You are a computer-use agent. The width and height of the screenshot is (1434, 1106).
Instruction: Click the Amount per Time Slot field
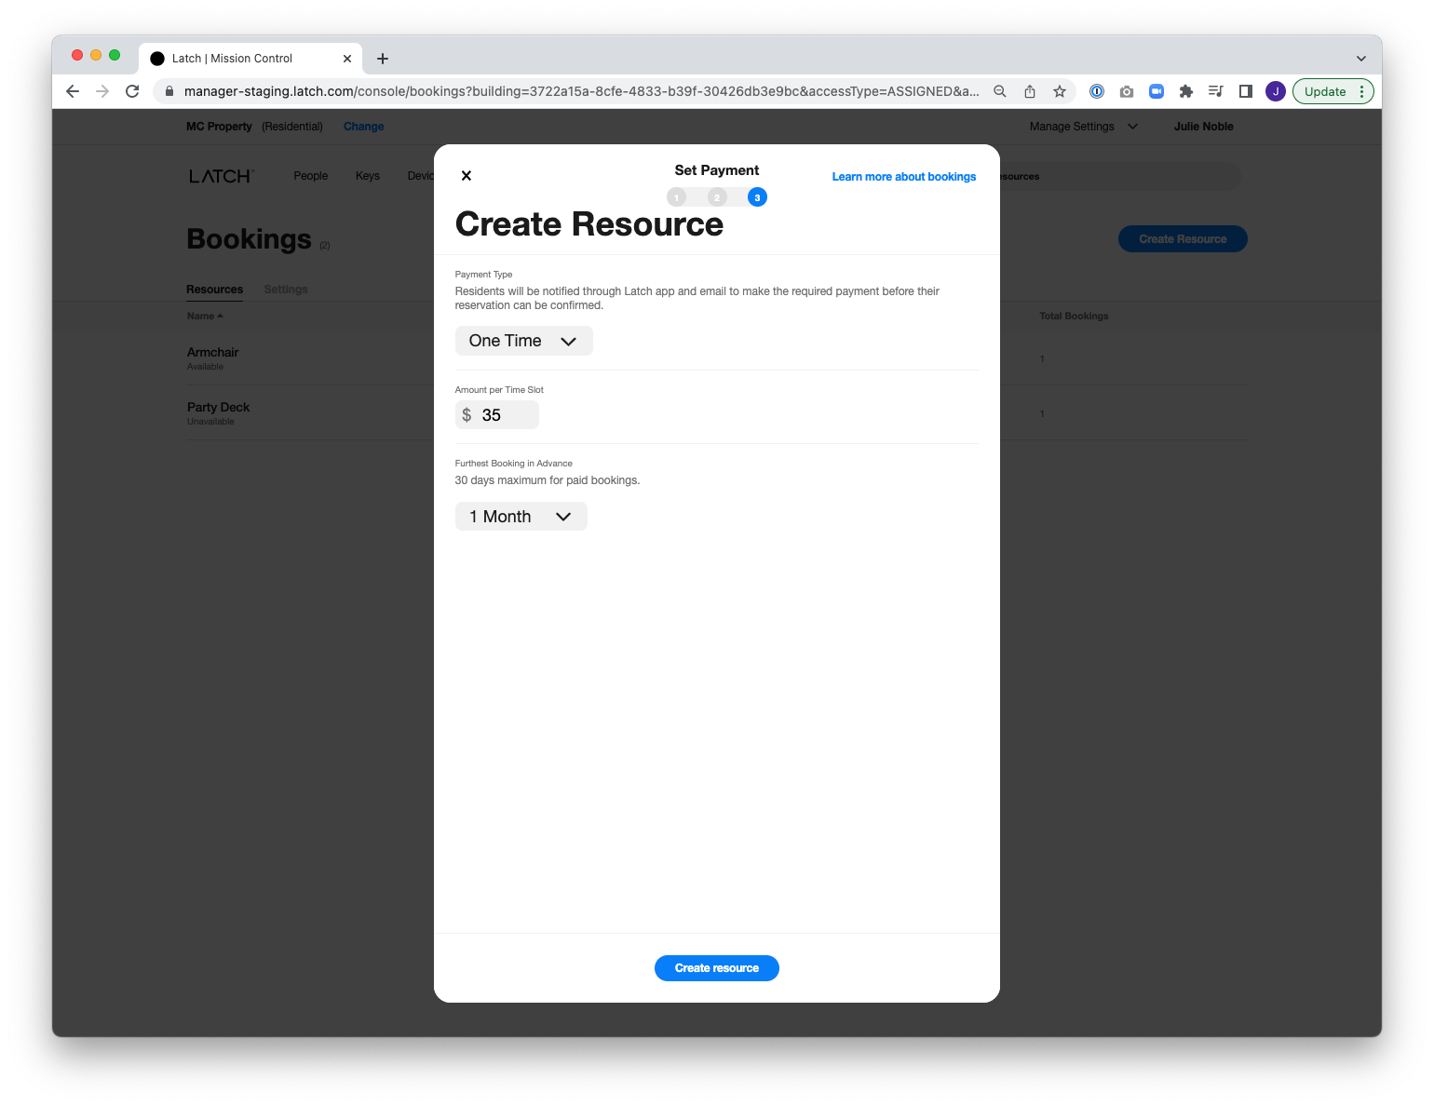[x=497, y=415]
